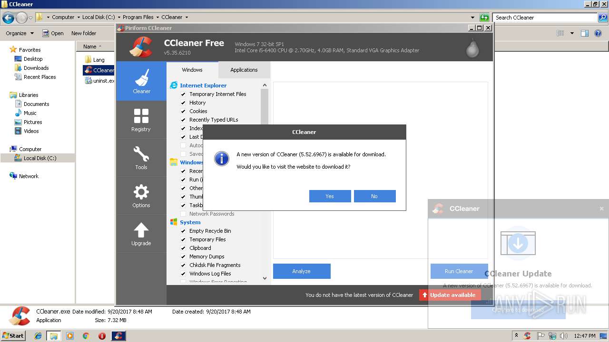This screenshot has width=609, height=342.
Task: Click the Explorer Back navigation arrow
Action: point(8,18)
